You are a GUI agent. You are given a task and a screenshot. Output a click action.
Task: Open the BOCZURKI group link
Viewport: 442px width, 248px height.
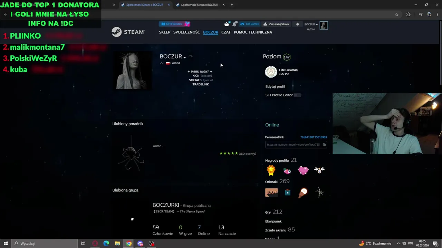click(166, 205)
